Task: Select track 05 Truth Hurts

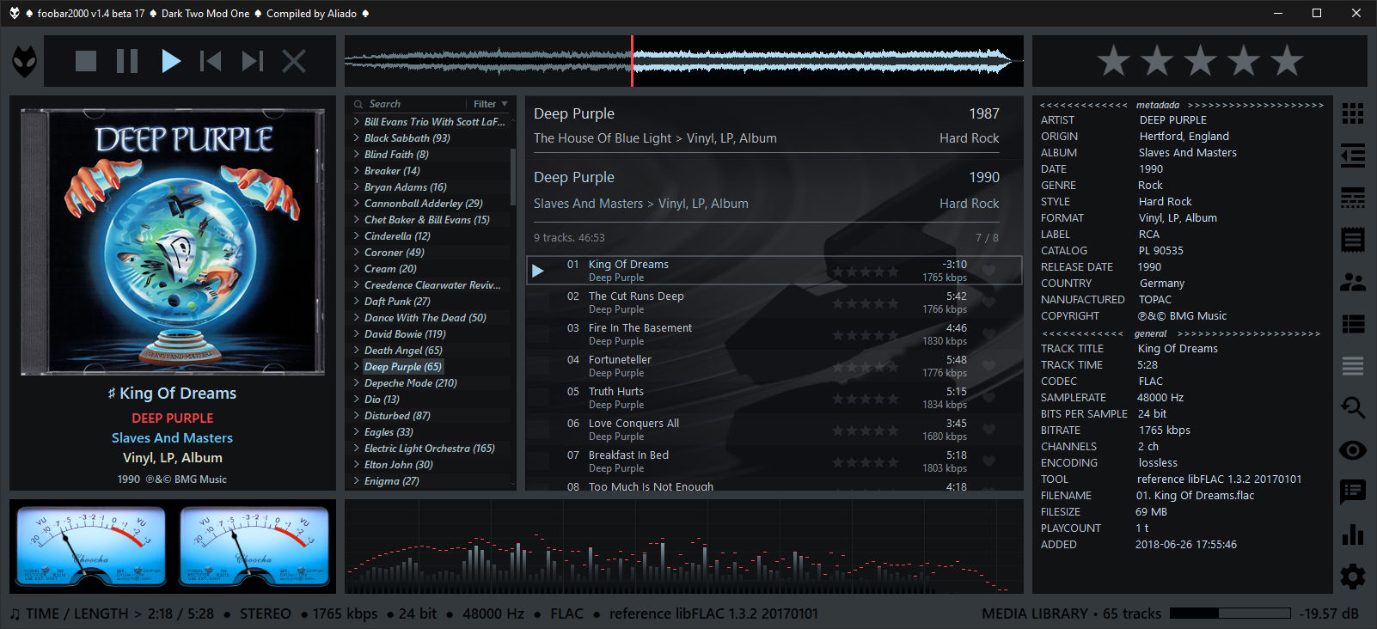Action: point(774,398)
